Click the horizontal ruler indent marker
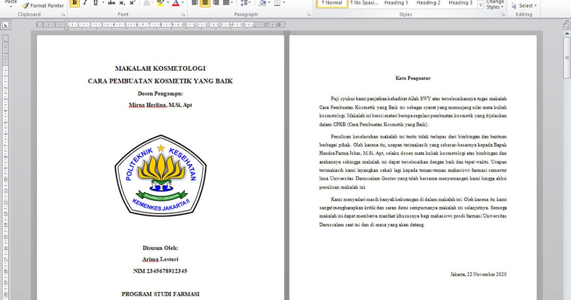 pos(67,25)
